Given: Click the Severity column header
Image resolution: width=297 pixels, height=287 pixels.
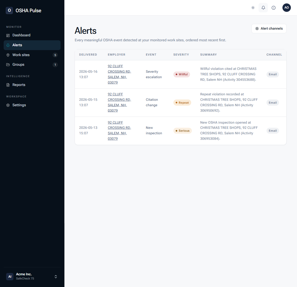Looking at the screenshot, I should [181, 55].
